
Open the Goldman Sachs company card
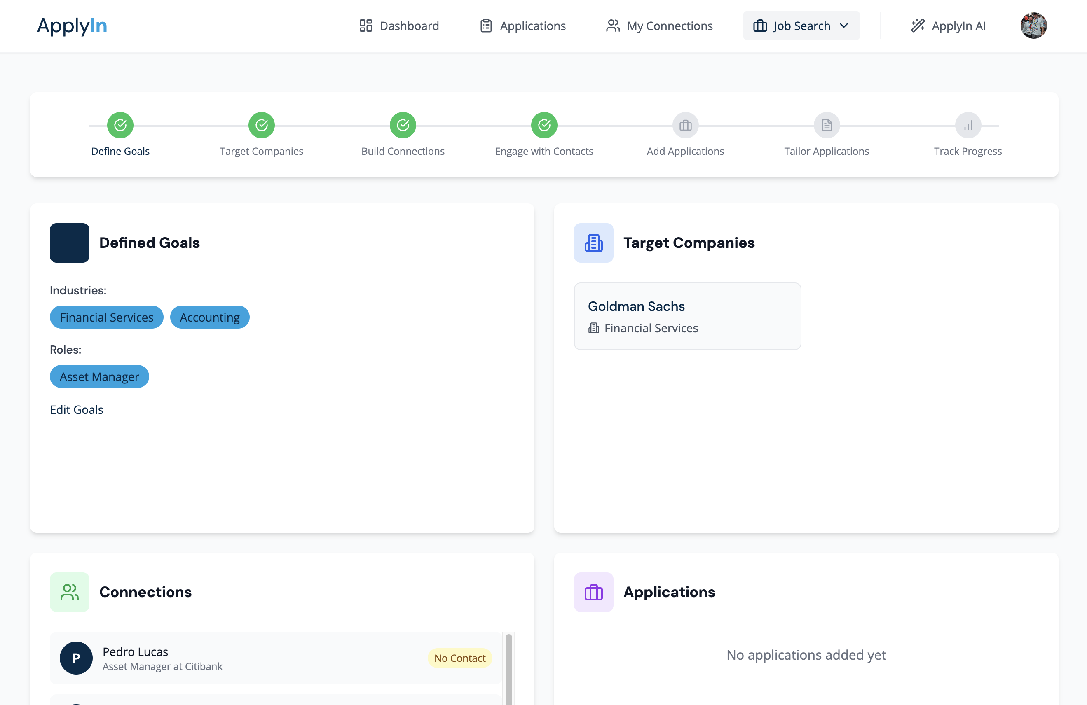(687, 316)
